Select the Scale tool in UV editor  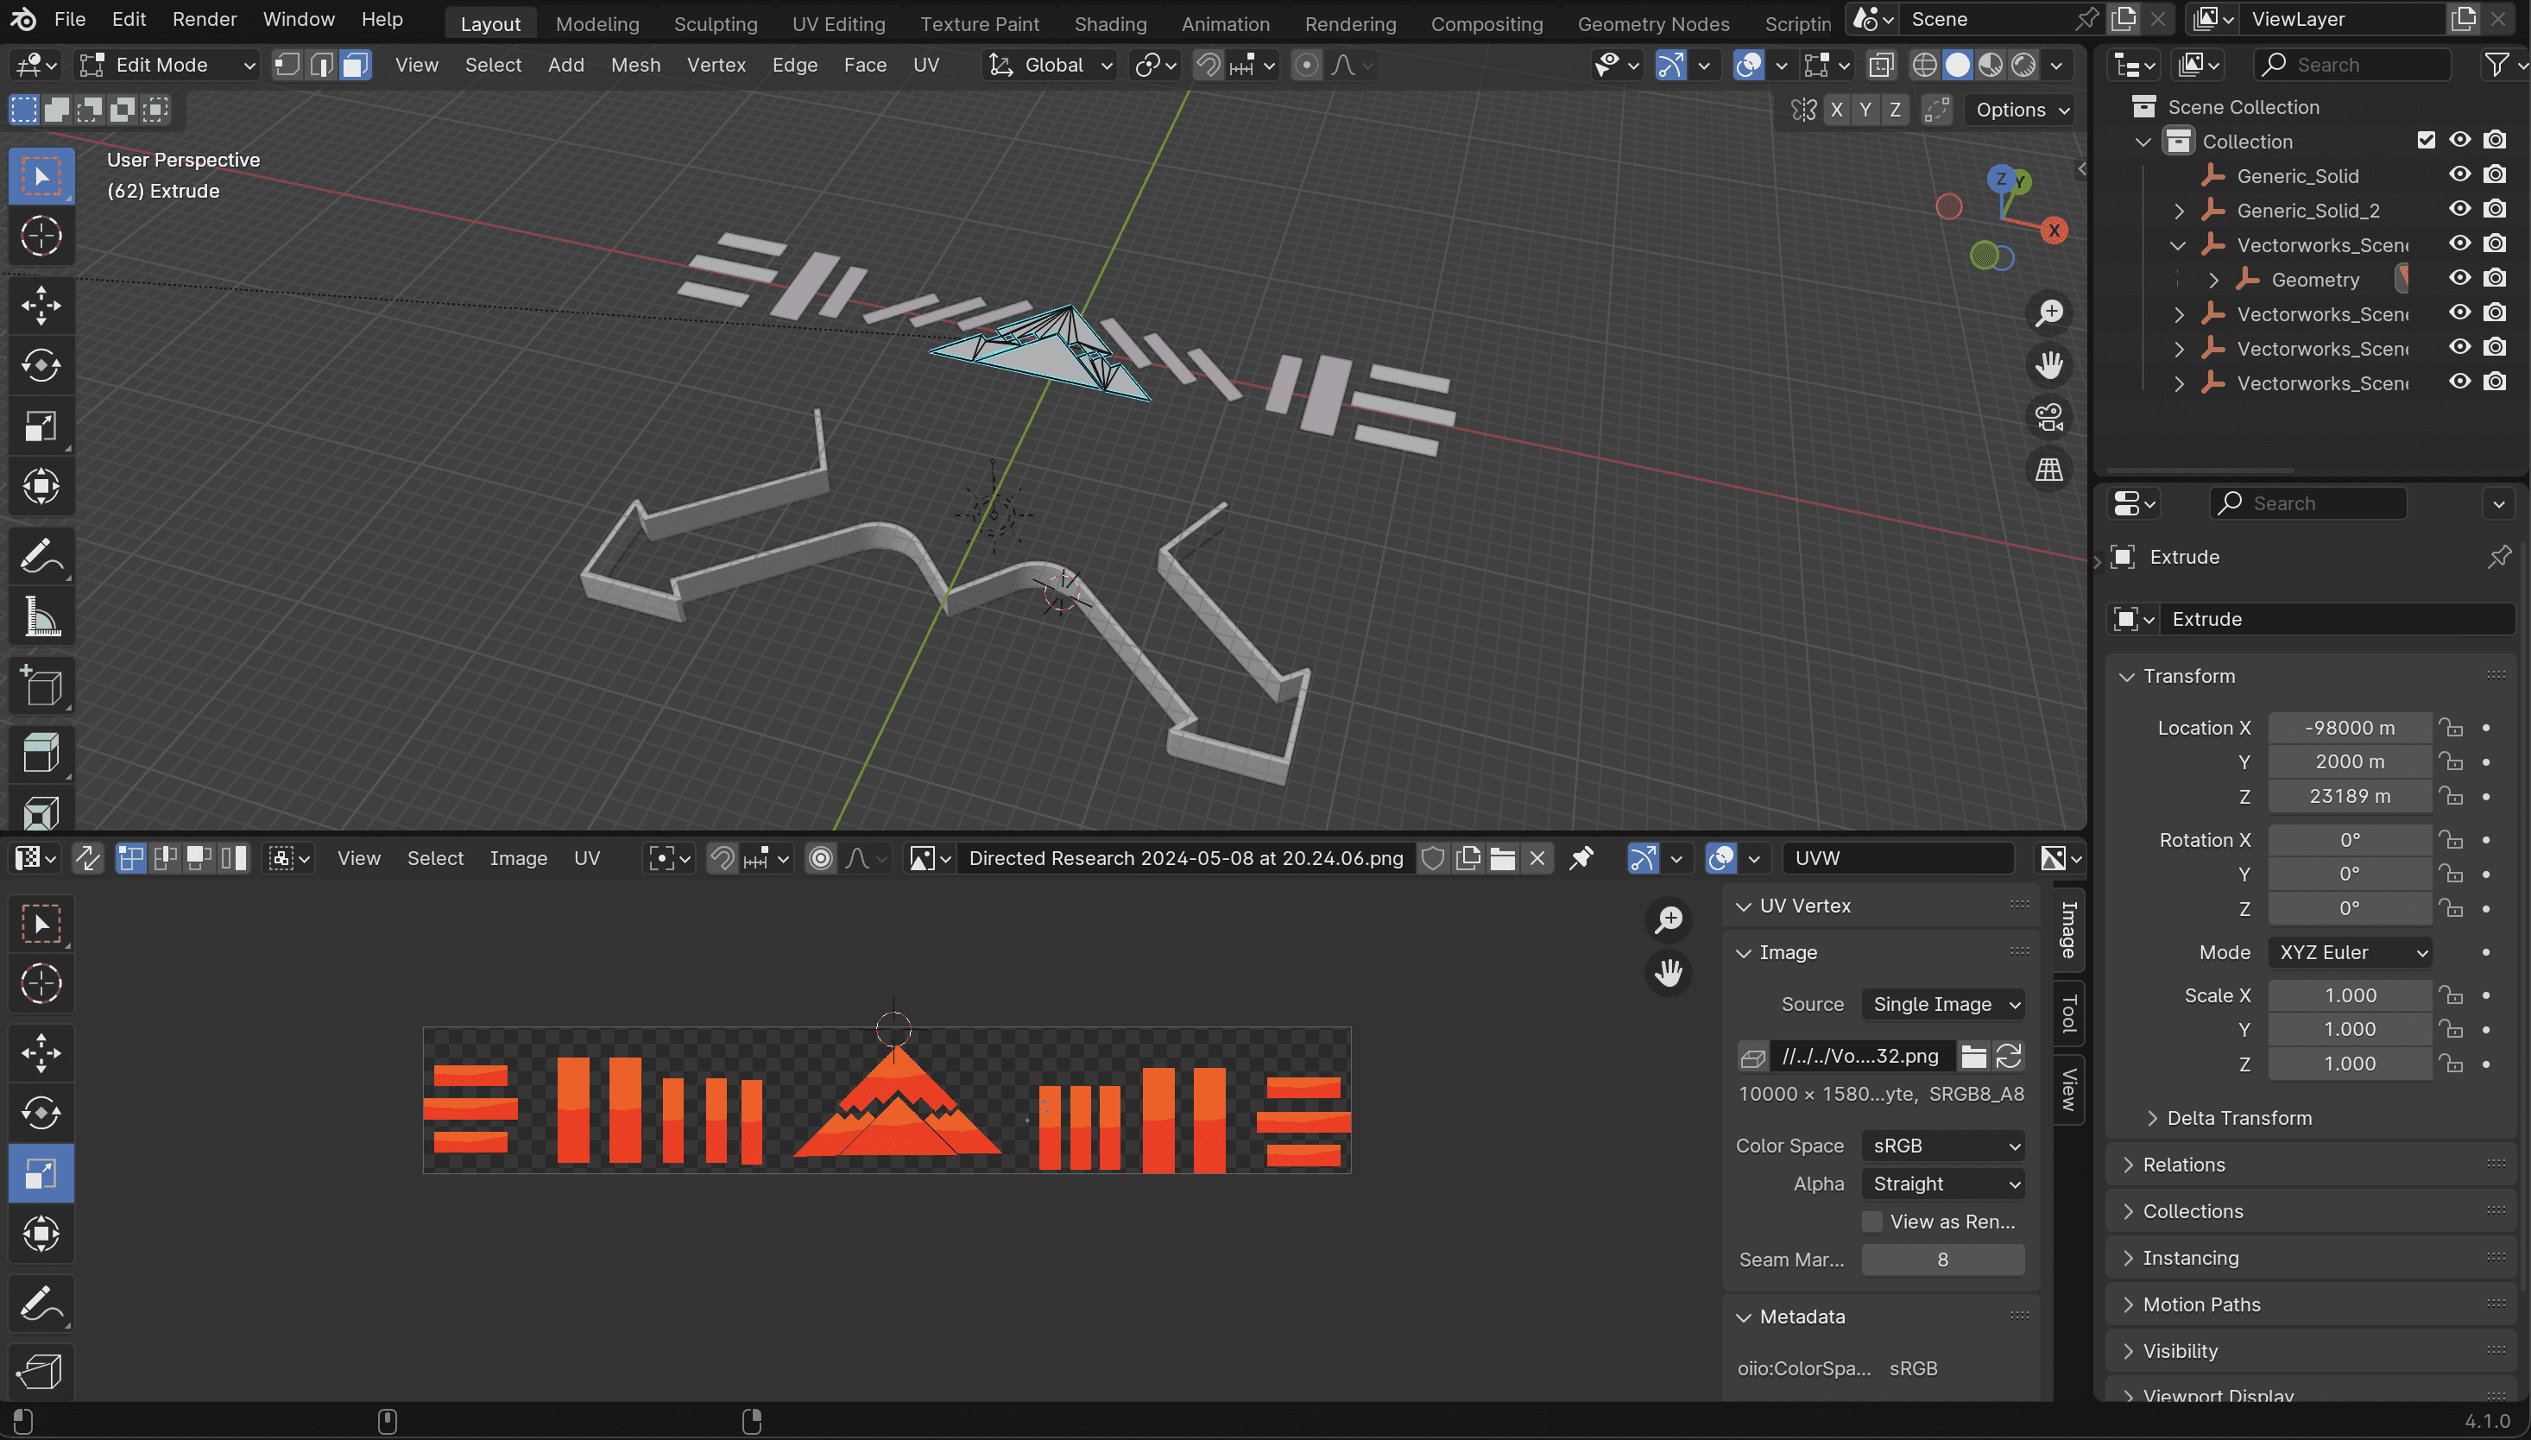pos(41,1174)
